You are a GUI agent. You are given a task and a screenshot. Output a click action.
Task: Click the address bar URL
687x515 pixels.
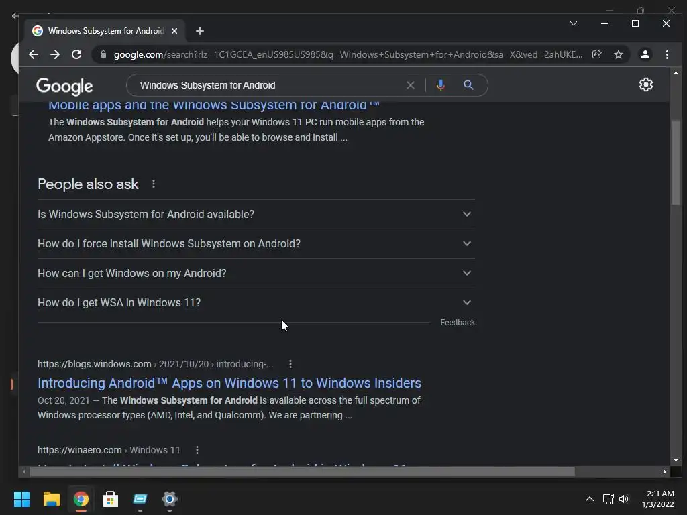click(348, 54)
